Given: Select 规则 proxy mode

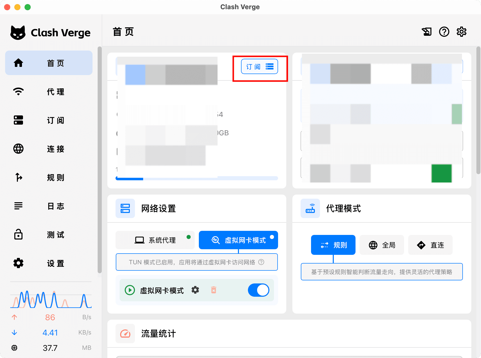Looking at the screenshot, I should [333, 245].
